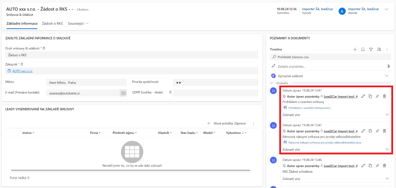Switch to the Žádost o RKS tab
Viewport: 396px width, 188px height.
(53, 23)
